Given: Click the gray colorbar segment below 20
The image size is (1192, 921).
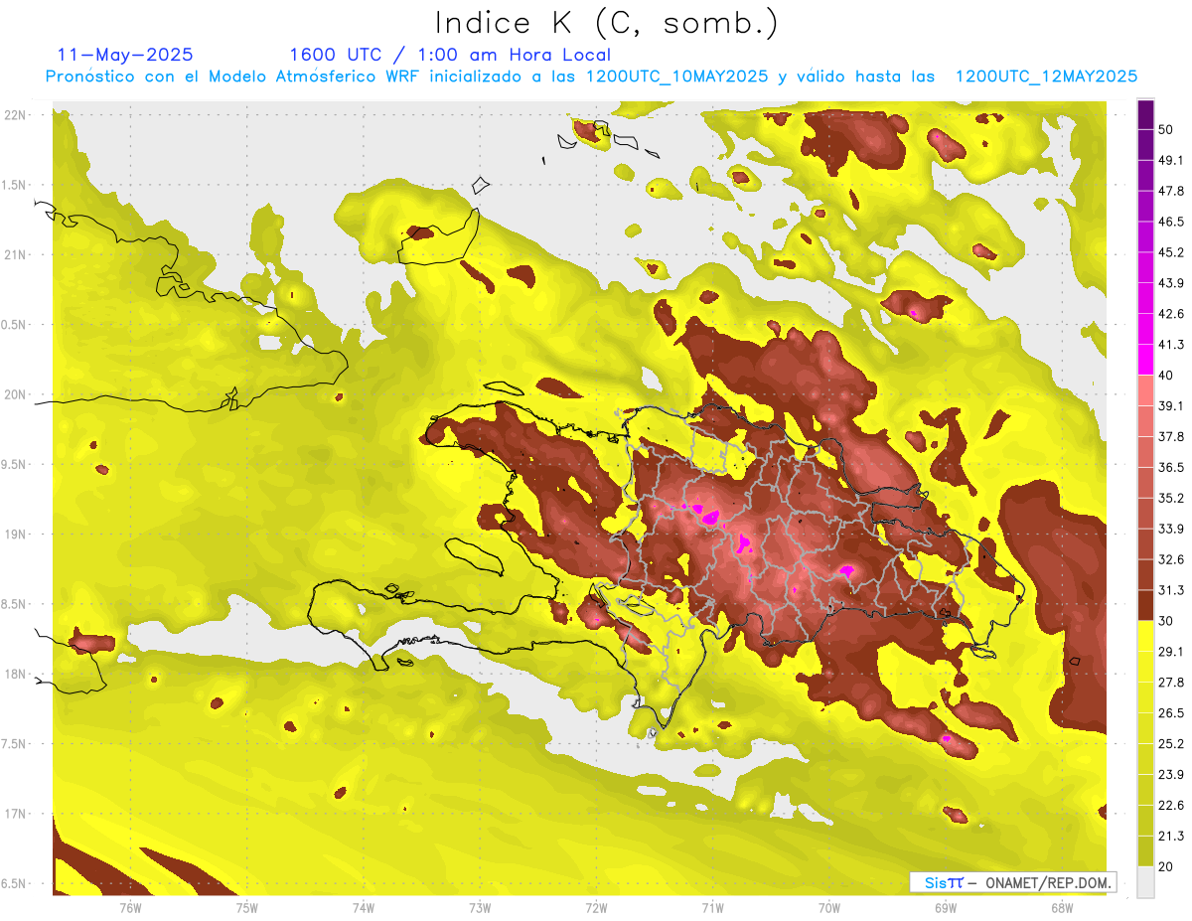Looking at the screenshot, I should pos(1145,882).
